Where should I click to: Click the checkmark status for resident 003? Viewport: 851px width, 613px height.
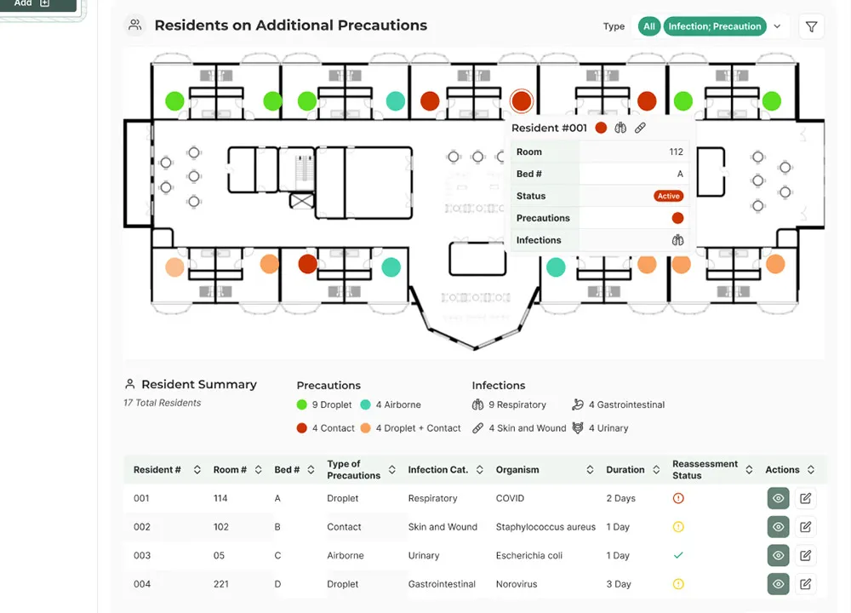678,555
